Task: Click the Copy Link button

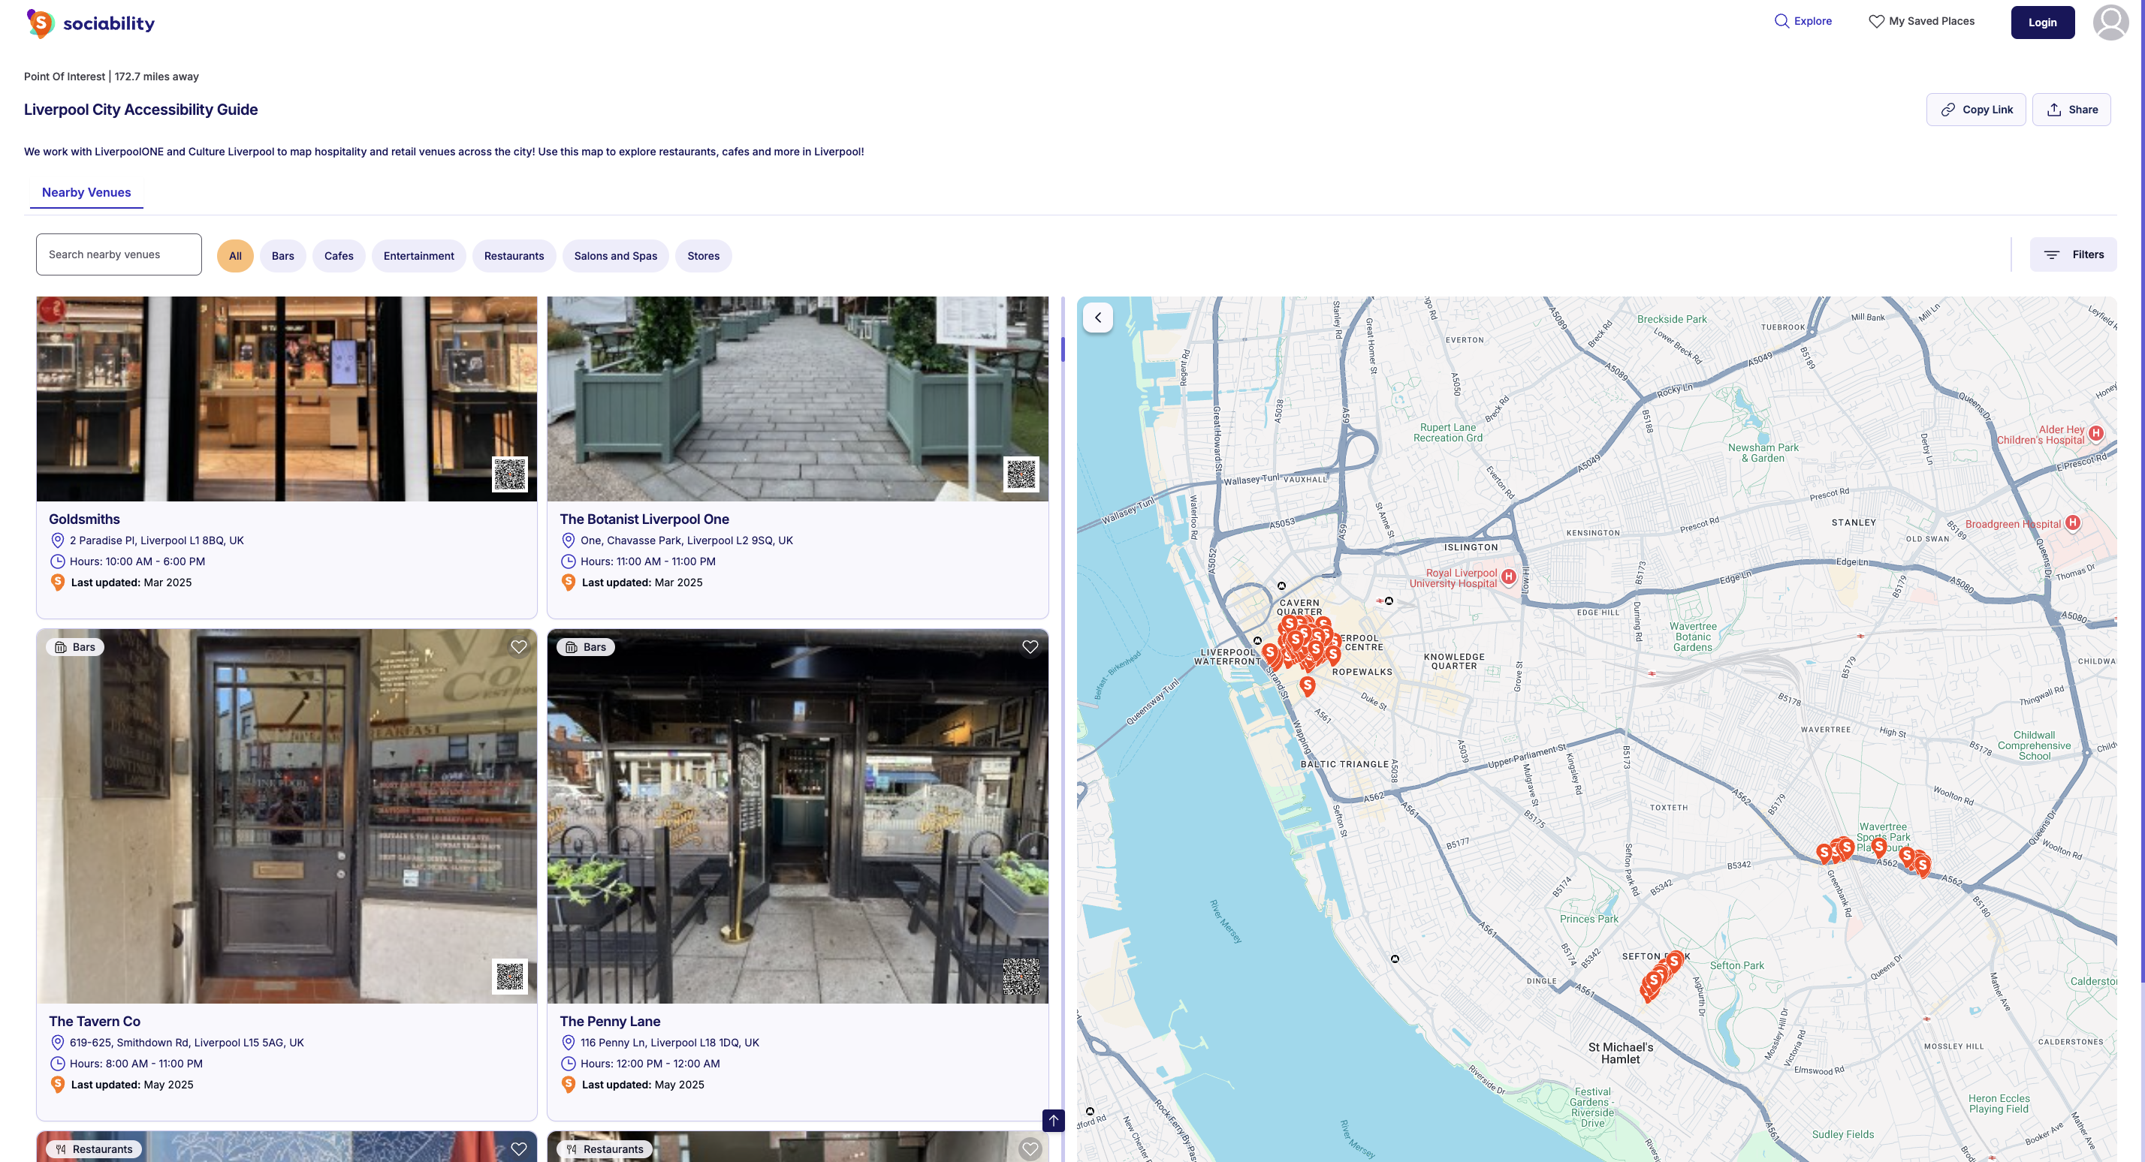Action: [x=1975, y=110]
